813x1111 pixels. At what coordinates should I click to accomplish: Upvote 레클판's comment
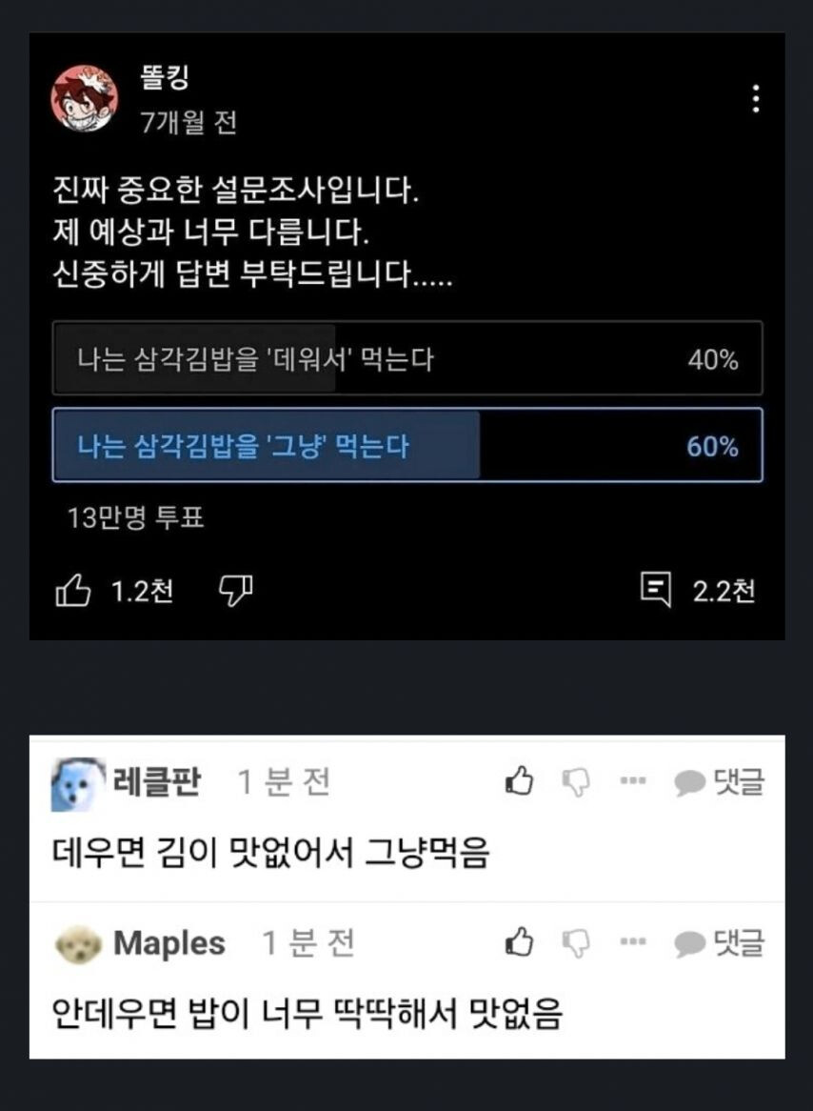click(519, 780)
